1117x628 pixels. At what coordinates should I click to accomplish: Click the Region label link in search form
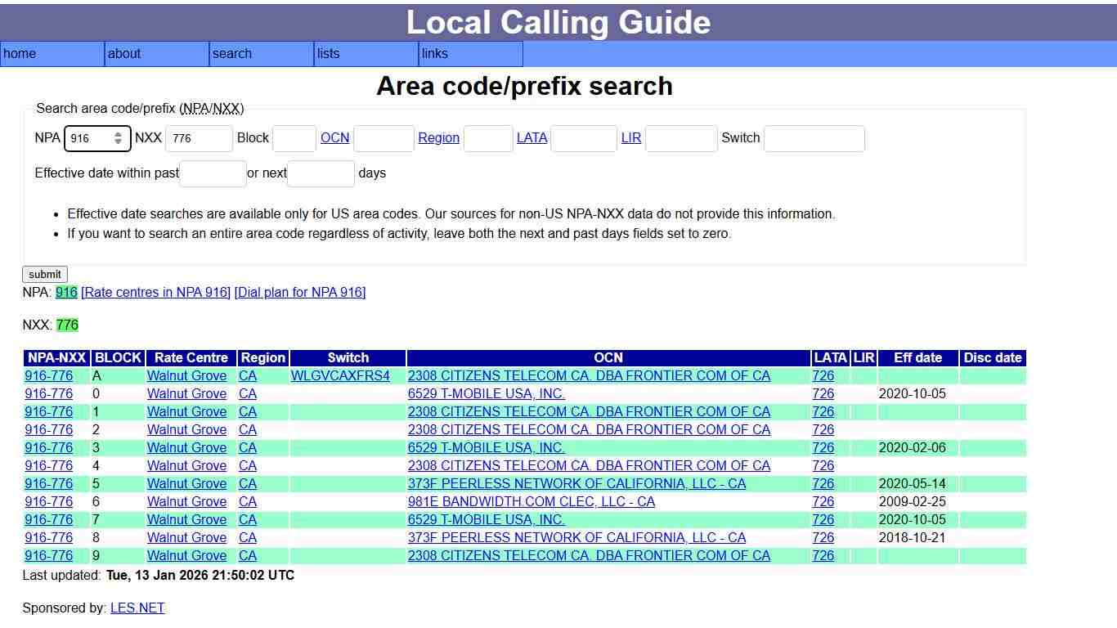[x=438, y=138]
